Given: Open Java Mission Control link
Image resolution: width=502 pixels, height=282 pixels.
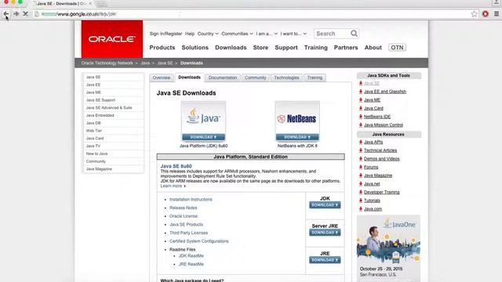Looking at the screenshot, I should pyautogui.click(x=384, y=125).
